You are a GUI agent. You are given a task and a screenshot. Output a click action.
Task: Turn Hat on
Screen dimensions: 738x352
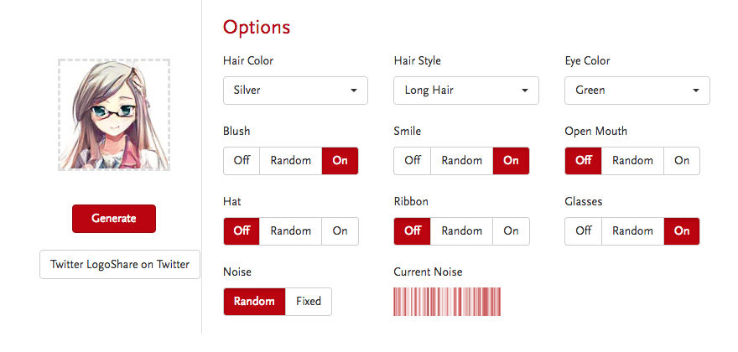click(340, 231)
